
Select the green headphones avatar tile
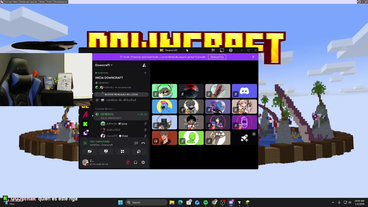click(164, 91)
